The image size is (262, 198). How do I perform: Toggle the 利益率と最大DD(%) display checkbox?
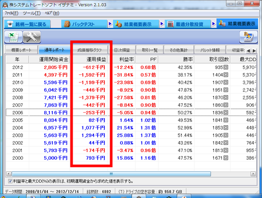(x=10, y=181)
